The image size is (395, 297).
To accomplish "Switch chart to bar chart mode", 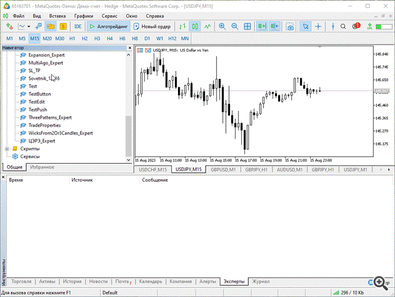I will [x=182, y=26].
